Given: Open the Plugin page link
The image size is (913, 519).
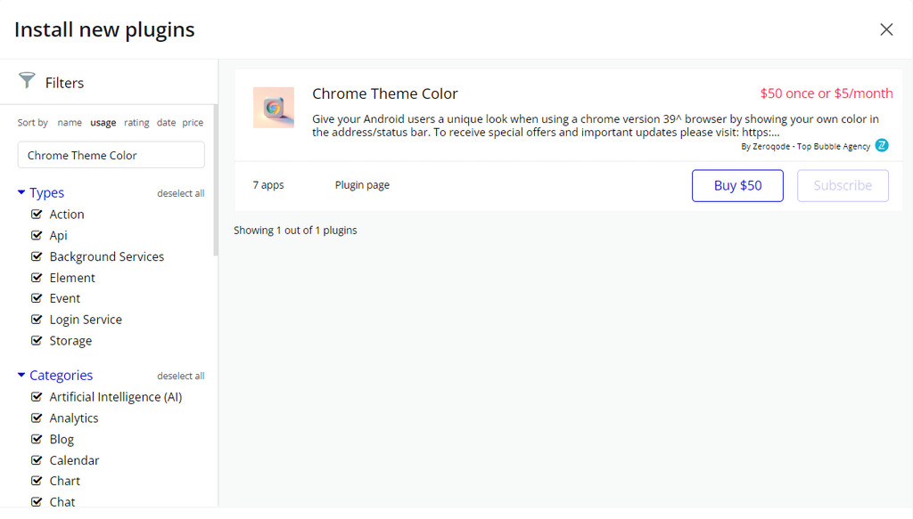Looking at the screenshot, I should (x=362, y=185).
